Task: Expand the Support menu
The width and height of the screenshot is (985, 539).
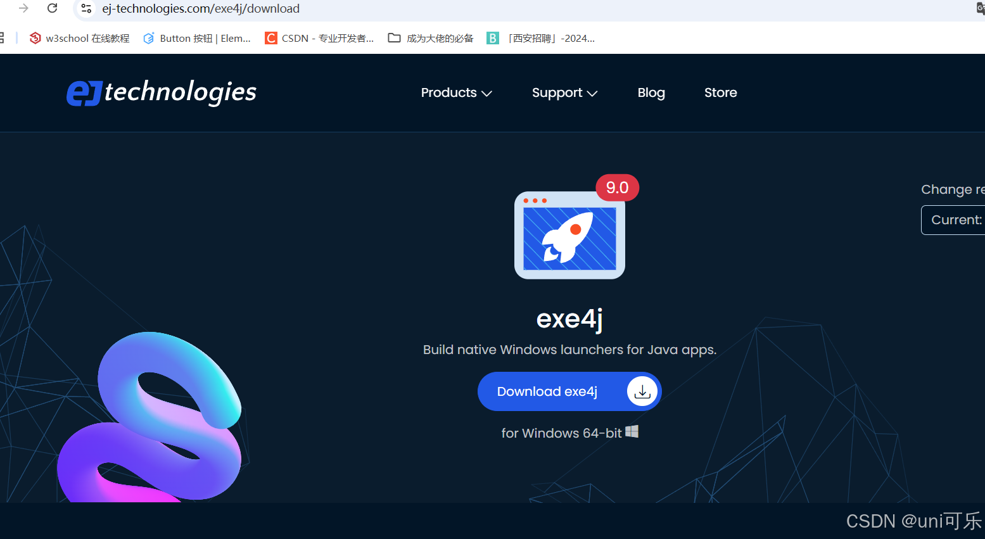Action: [x=564, y=92]
